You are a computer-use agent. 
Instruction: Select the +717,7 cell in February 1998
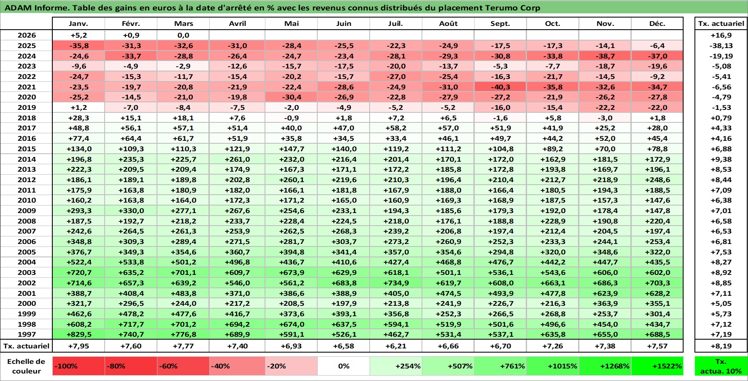pyautogui.click(x=131, y=324)
